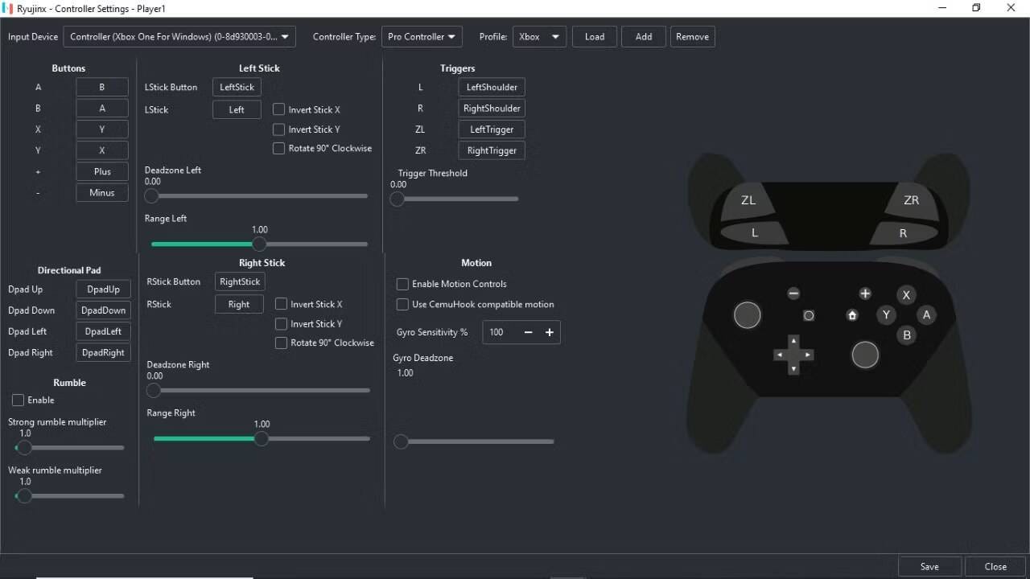
Task: Select the left analog stick on the diagram
Action: [x=747, y=314]
